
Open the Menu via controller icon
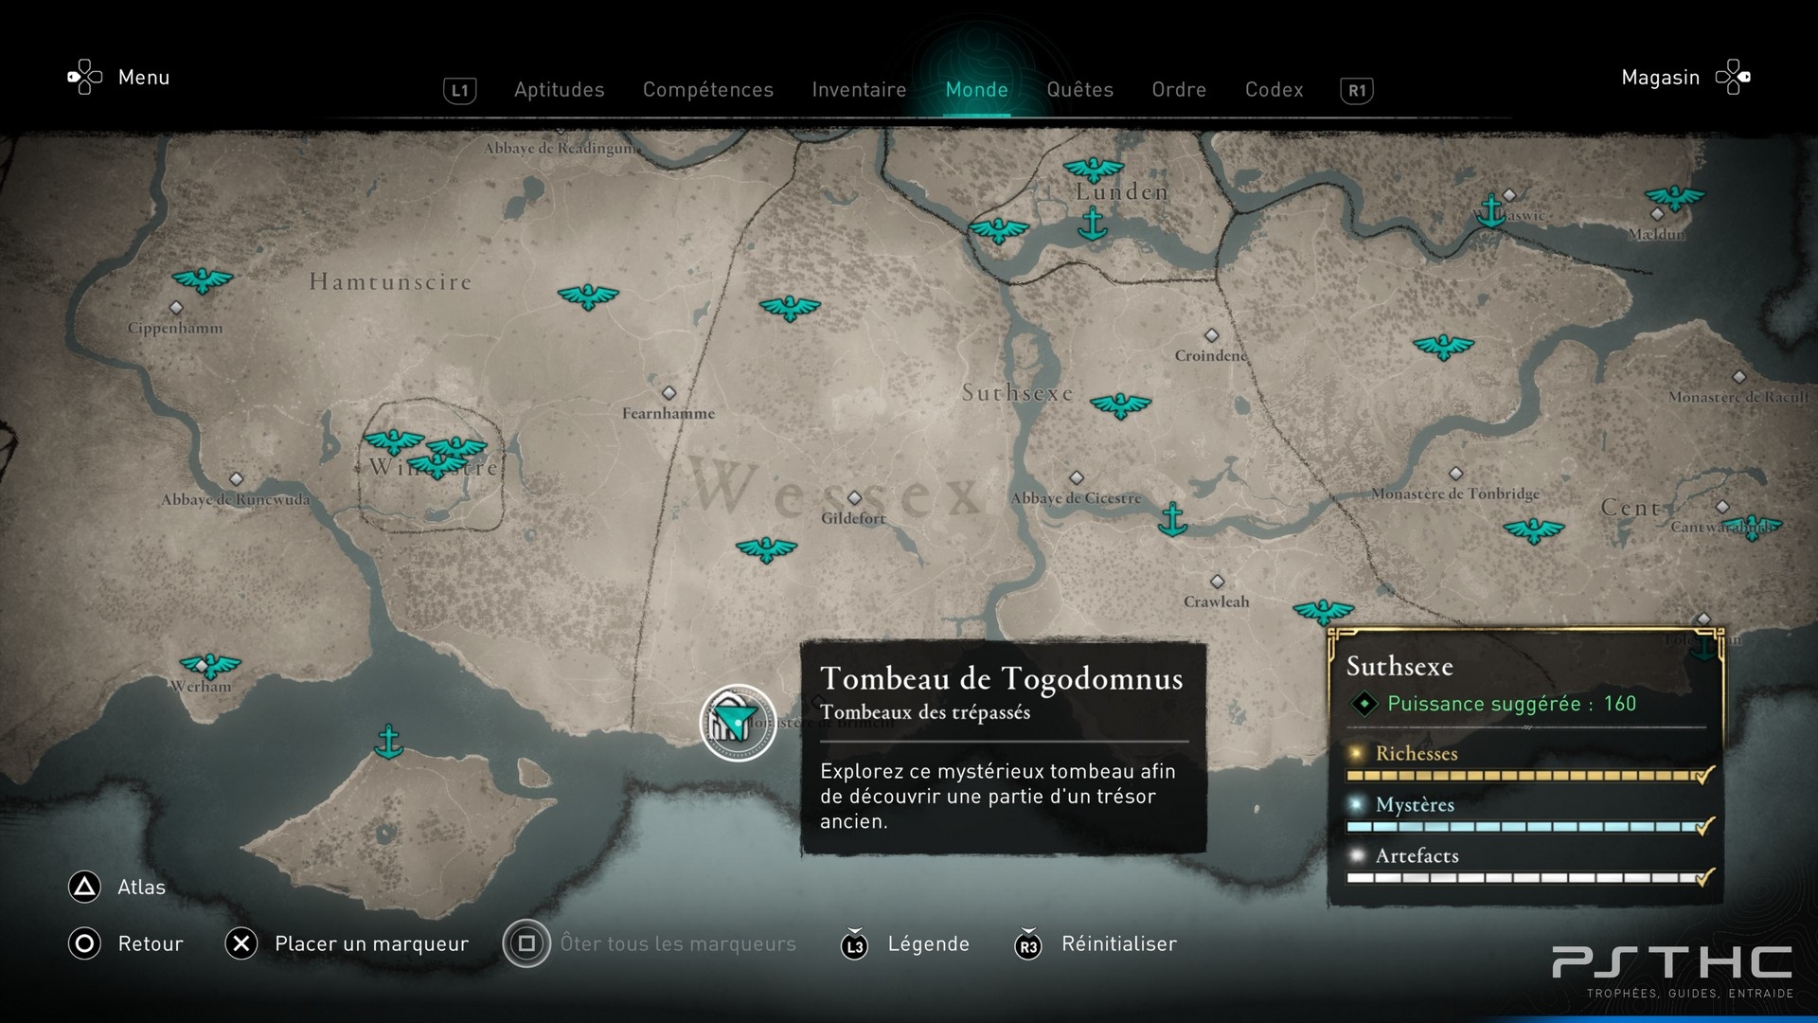click(84, 77)
